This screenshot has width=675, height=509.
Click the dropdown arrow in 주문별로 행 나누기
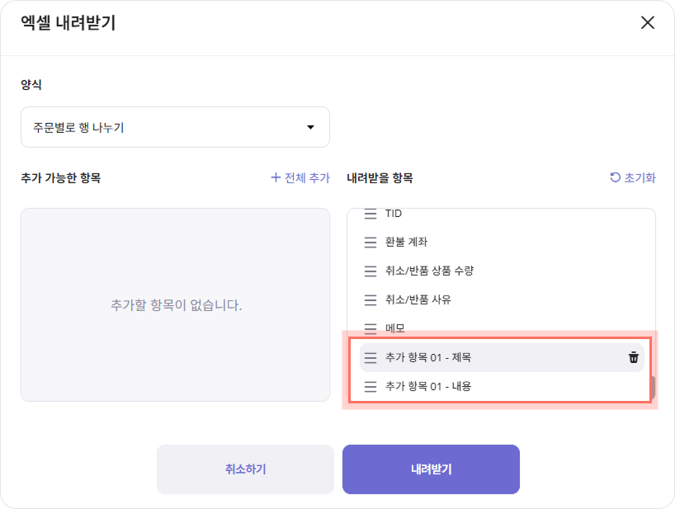(310, 127)
